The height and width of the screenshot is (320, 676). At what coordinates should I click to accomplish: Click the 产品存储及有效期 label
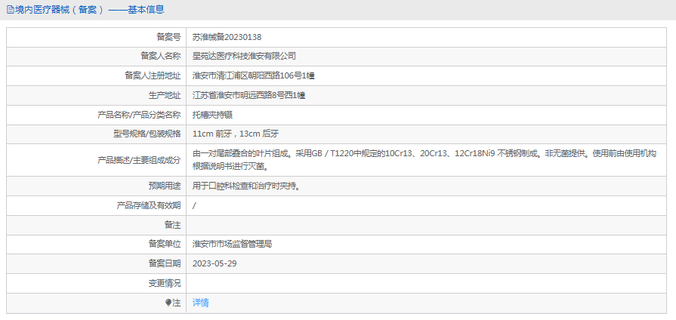(149, 206)
